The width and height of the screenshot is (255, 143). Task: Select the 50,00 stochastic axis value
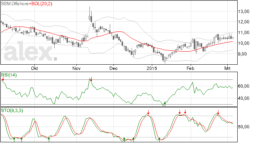(244, 127)
